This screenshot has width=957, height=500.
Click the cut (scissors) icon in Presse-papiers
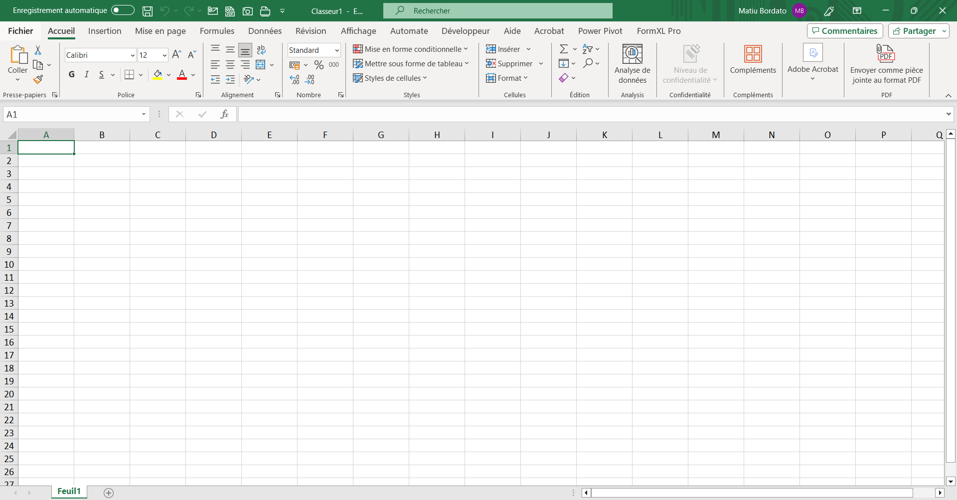(38, 49)
